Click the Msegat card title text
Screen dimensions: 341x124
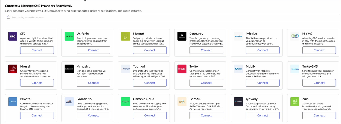tap(138, 34)
